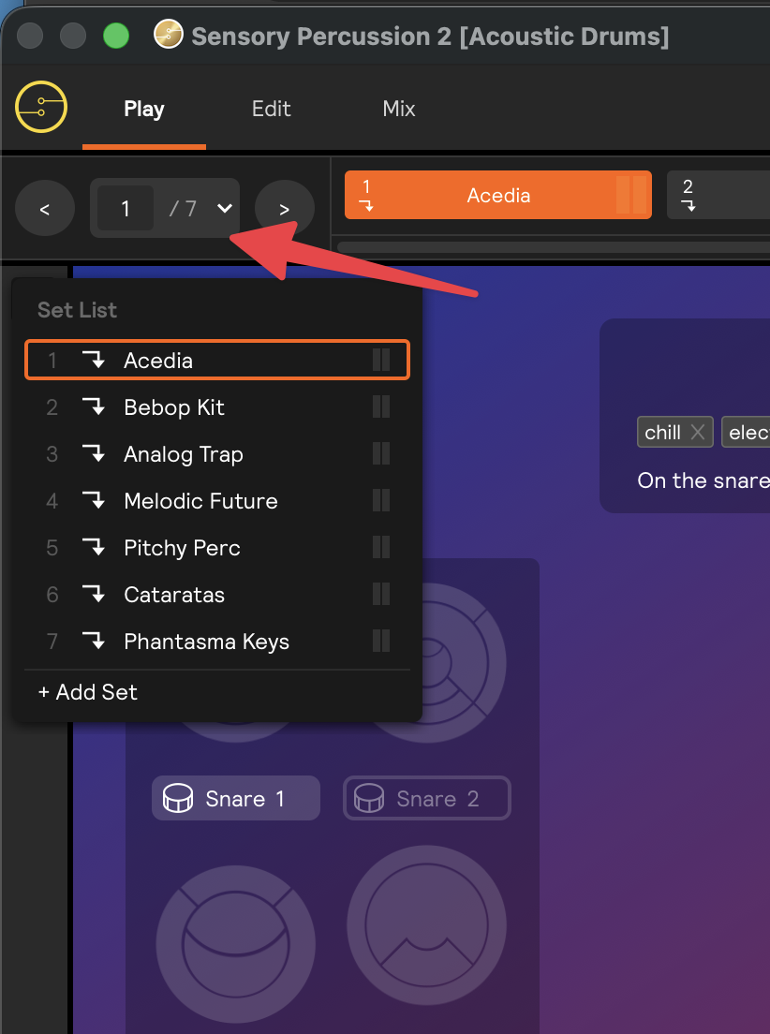Viewport: 770px width, 1034px height.
Task: Collapse the set list dropdown chevron
Action: 225,208
